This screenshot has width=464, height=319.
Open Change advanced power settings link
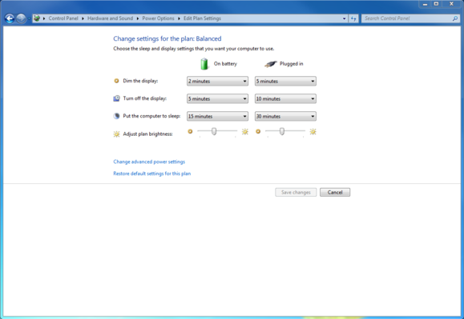pyautogui.click(x=149, y=161)
